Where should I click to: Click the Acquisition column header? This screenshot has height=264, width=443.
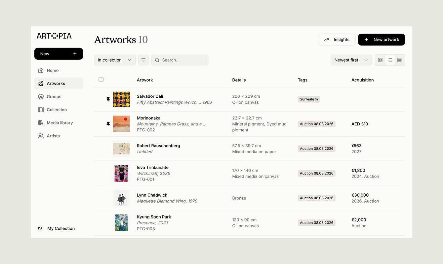(x=363, y=80)
